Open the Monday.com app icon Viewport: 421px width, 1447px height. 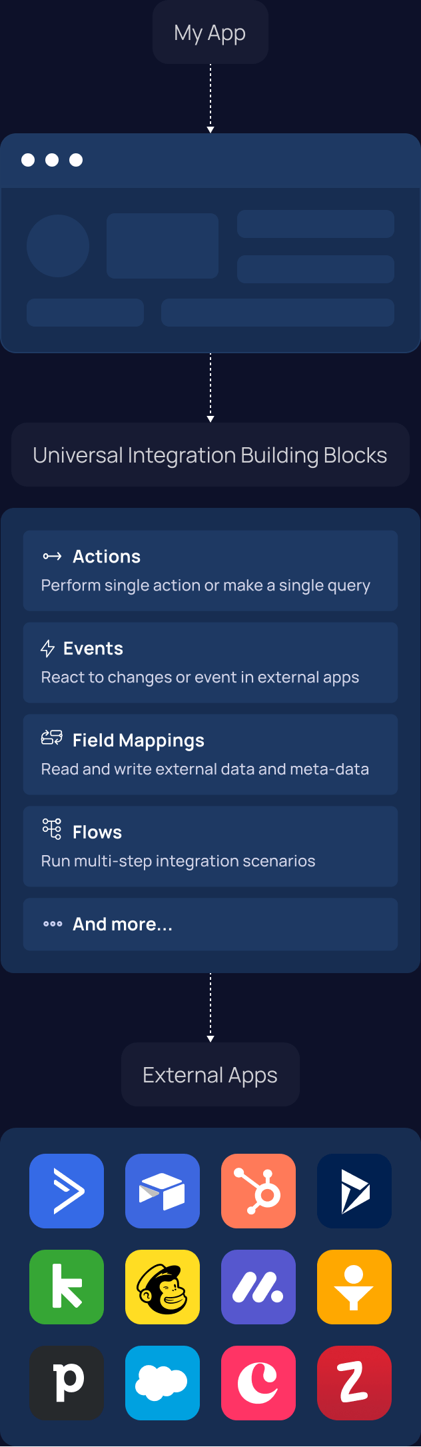click(258, 1287)
